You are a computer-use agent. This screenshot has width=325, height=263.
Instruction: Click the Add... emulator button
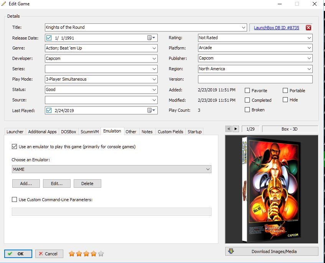coord(26,184)
